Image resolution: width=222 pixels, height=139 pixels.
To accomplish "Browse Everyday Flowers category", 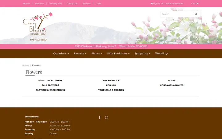I will (x=50, y=80).
